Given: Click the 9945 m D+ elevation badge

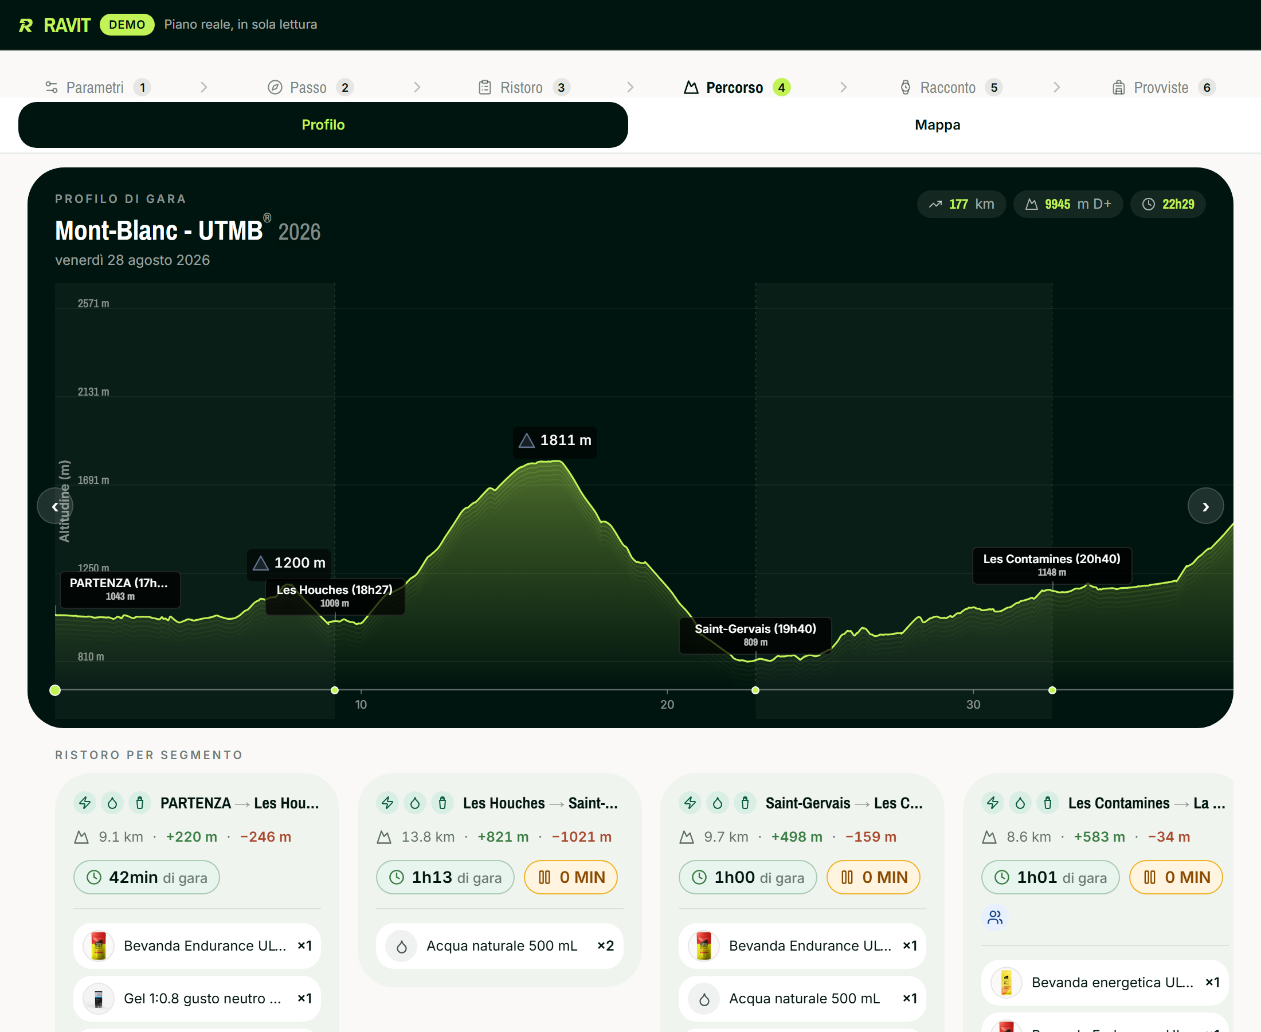Looking at the screenshot, I should click(x=1068, y=204).
